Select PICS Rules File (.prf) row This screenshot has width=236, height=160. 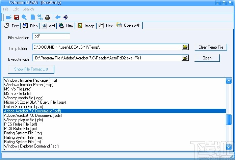tap(114, 124)
